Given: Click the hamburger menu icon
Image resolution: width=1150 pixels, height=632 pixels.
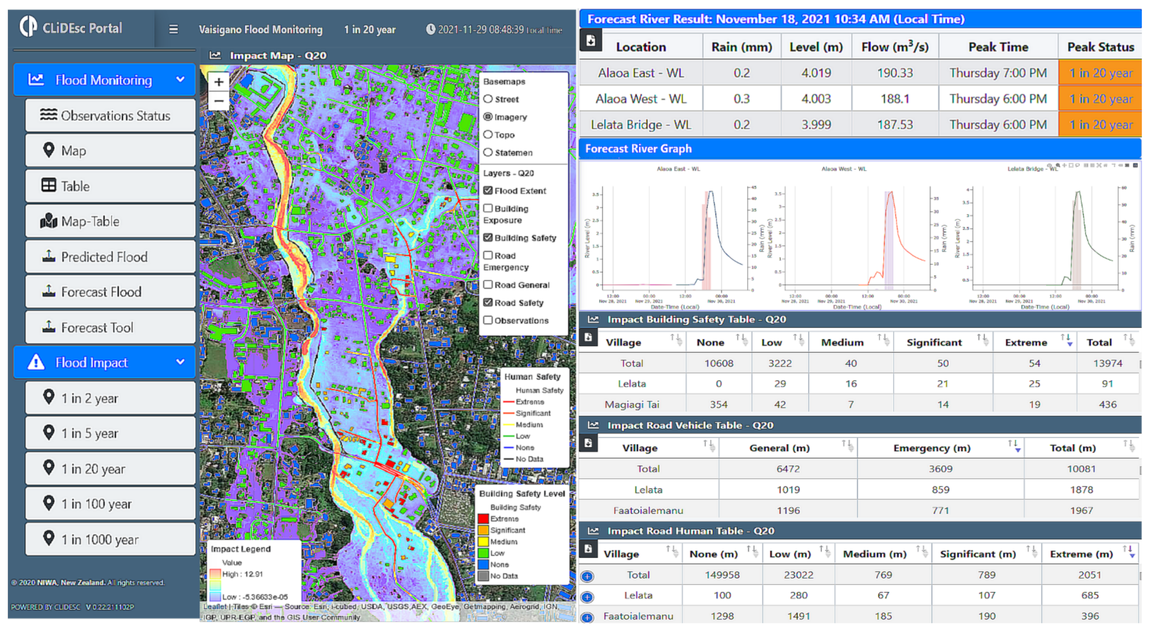Looking at the screenshot, I should pyautogui.click(x=173, y=29).
